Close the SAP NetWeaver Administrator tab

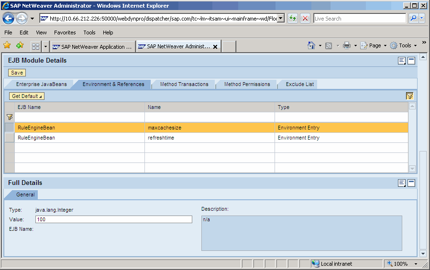[x=215, y=47]
